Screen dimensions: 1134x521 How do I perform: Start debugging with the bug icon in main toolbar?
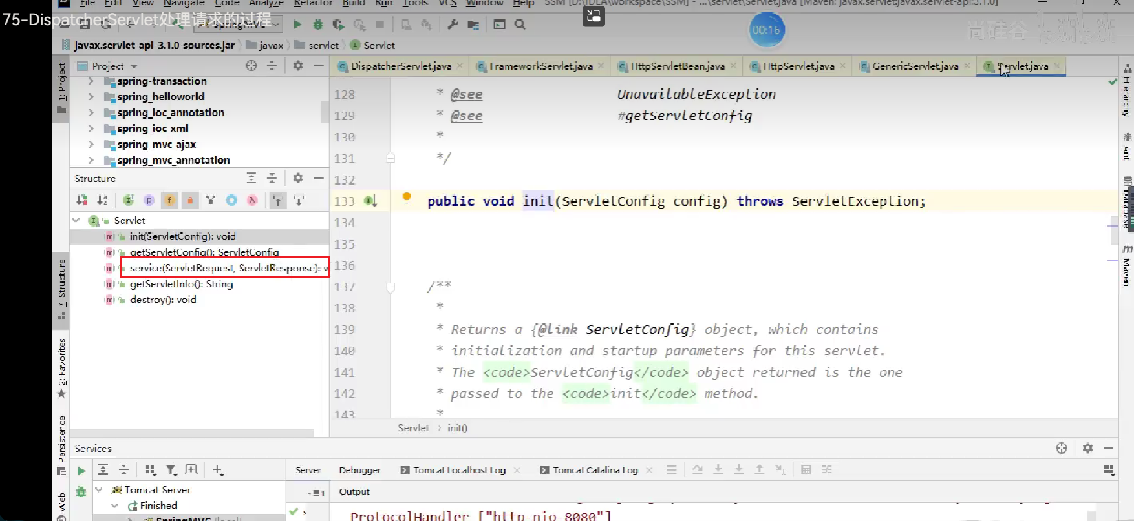click(x=318, y=25)
